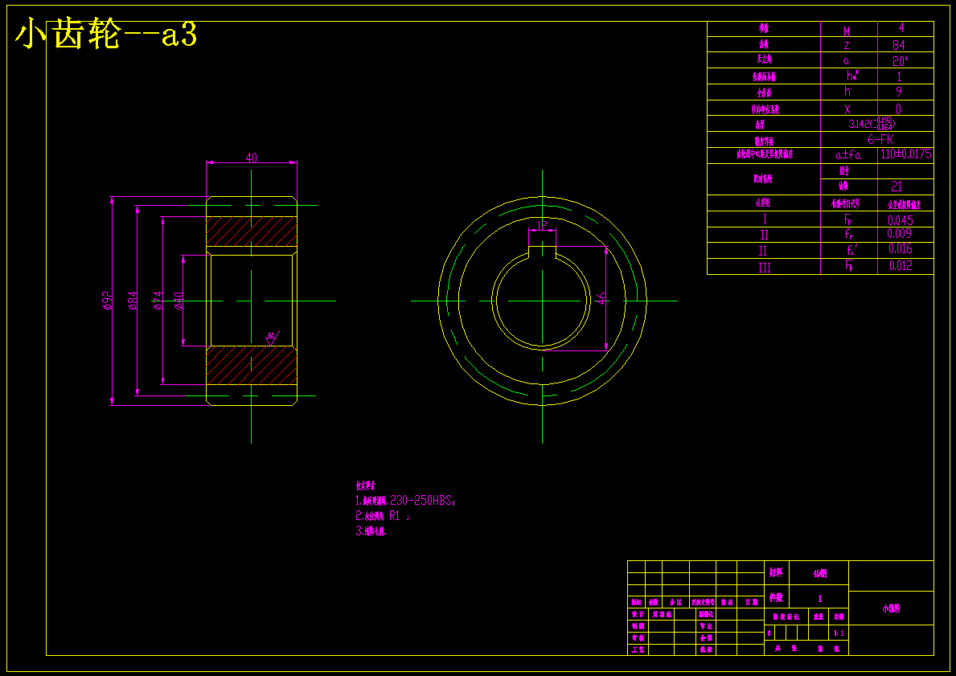This screenshot has width=956, height=676.
Task: Select the tolerance value '0.045'
Action: tap(901, 221)
